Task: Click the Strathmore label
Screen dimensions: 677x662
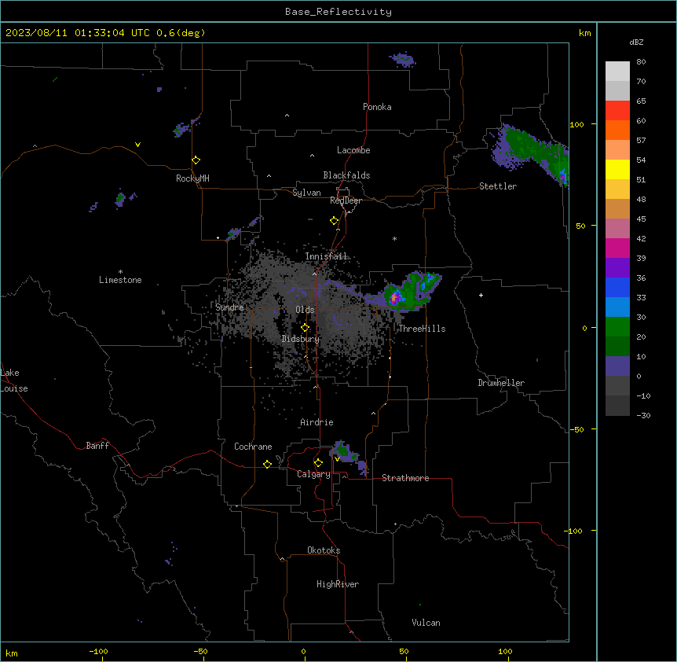Action: [x=405, y=478]
